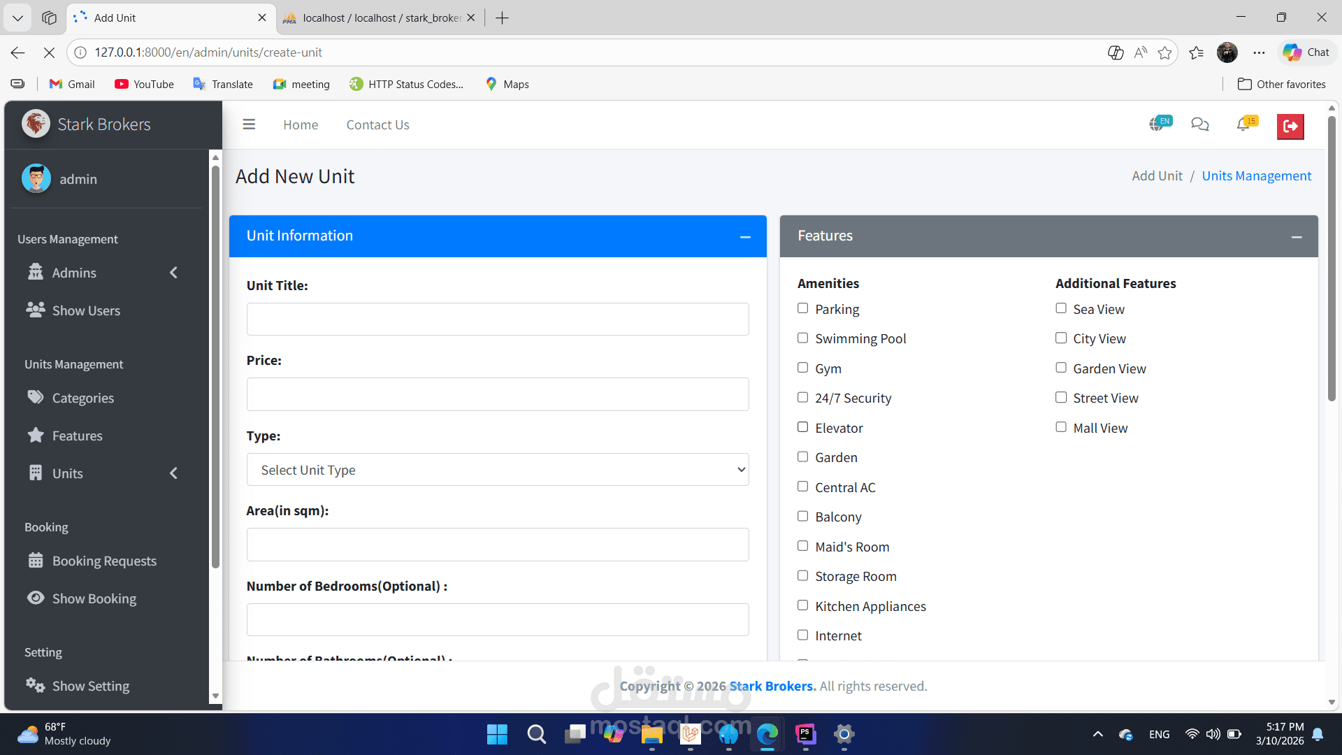Focus the Unit Title input field
The height and width of the screenshot is (755, 1342).
click(x=498, y=319)
